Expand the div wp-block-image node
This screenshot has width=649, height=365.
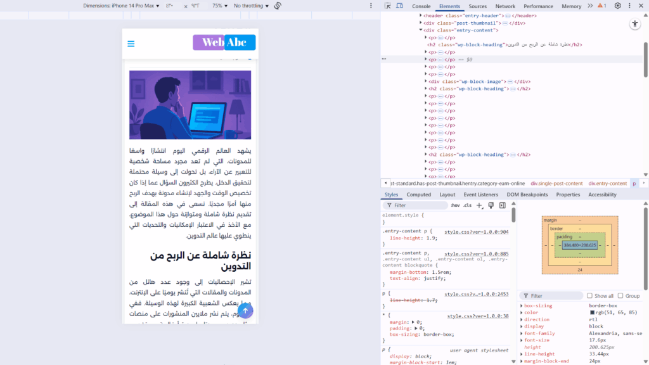pyautogui.click(x=425, y=82)
